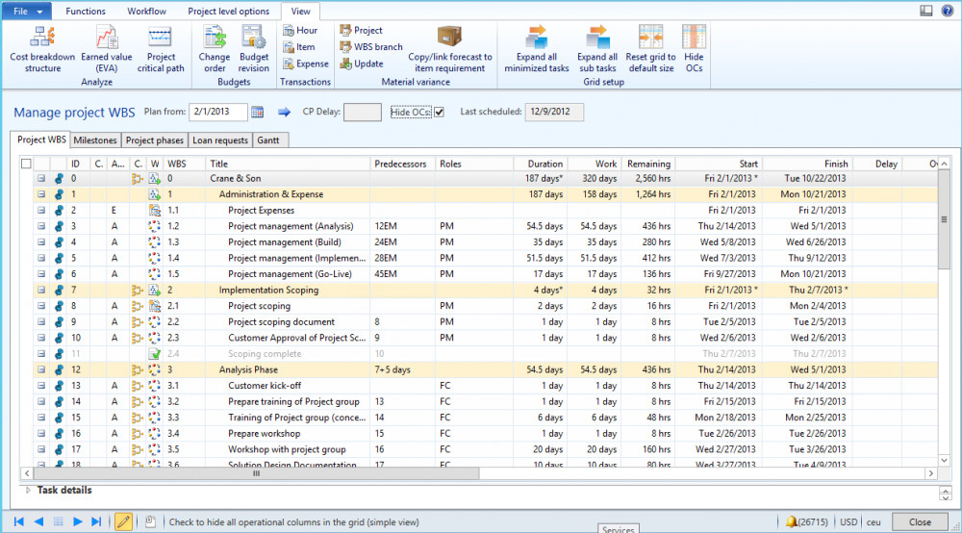Collapse Implementation Scoping row

coord(41,291)
